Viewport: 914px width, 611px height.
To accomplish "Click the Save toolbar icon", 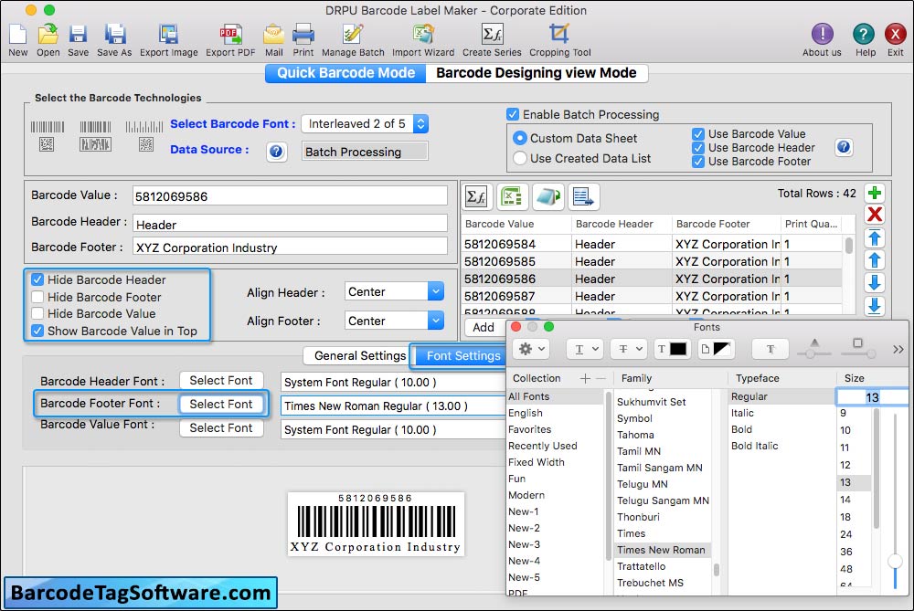I will coord(78,35).
